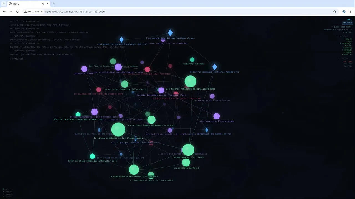Select the purple node "écoute silencieuse"
The height and width of the screenshot is (199, 355).
pyautogui.click(x=94, y=112)
